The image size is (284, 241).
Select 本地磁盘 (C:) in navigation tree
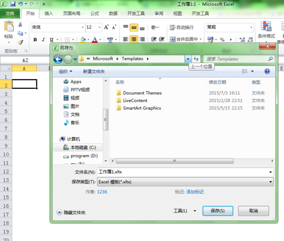tap(78, 148)
